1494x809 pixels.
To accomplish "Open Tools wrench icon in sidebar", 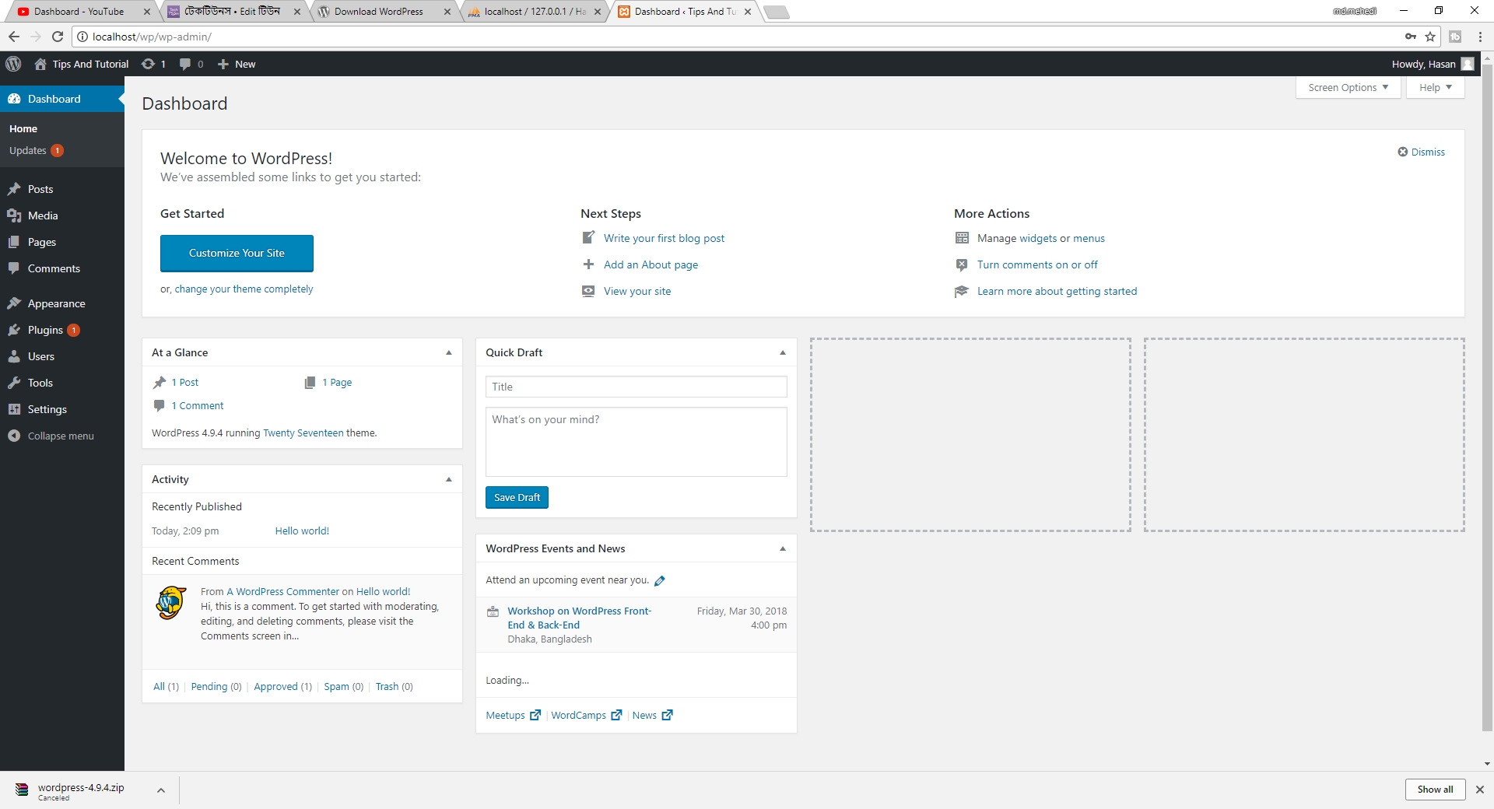I will [14, 383].
